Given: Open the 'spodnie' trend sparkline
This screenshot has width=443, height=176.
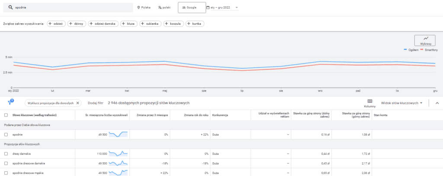Looking at the screenshot, I should point(118,134).
